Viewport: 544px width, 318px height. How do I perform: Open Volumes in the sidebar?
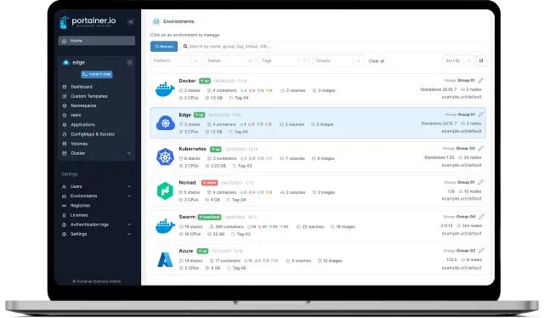79,144
